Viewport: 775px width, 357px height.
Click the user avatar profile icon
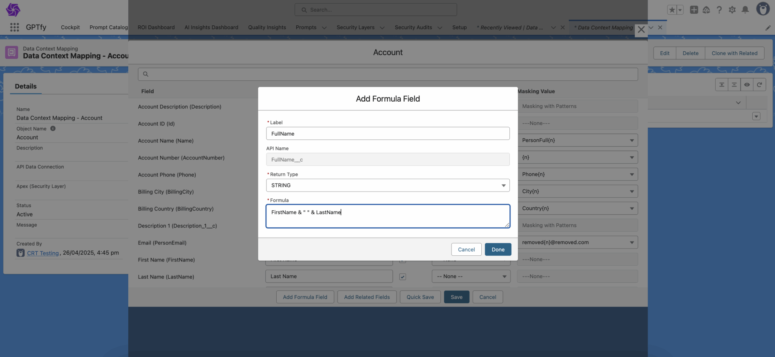(x=763, y=9)
